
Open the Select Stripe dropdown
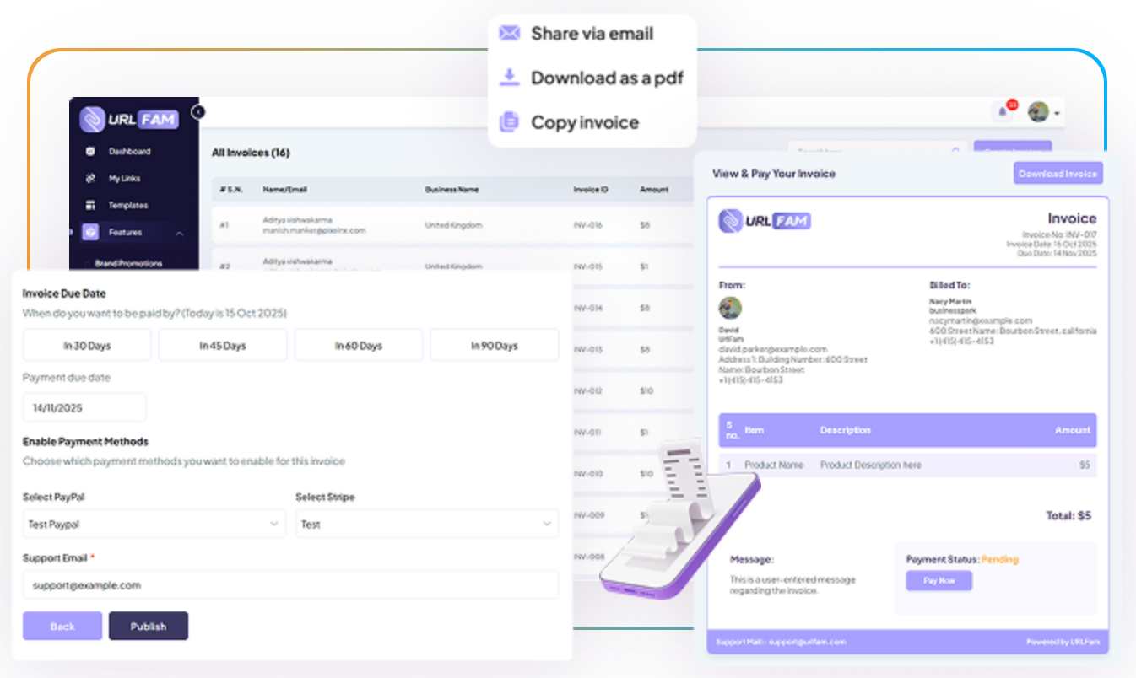click(x=427, y=525)
